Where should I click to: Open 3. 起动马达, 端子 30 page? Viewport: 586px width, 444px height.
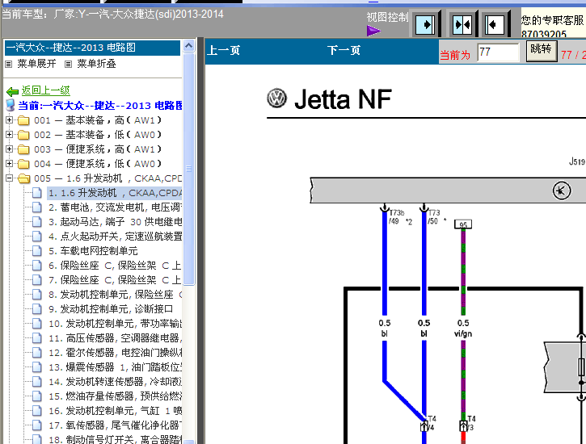[x=115, y=222]
